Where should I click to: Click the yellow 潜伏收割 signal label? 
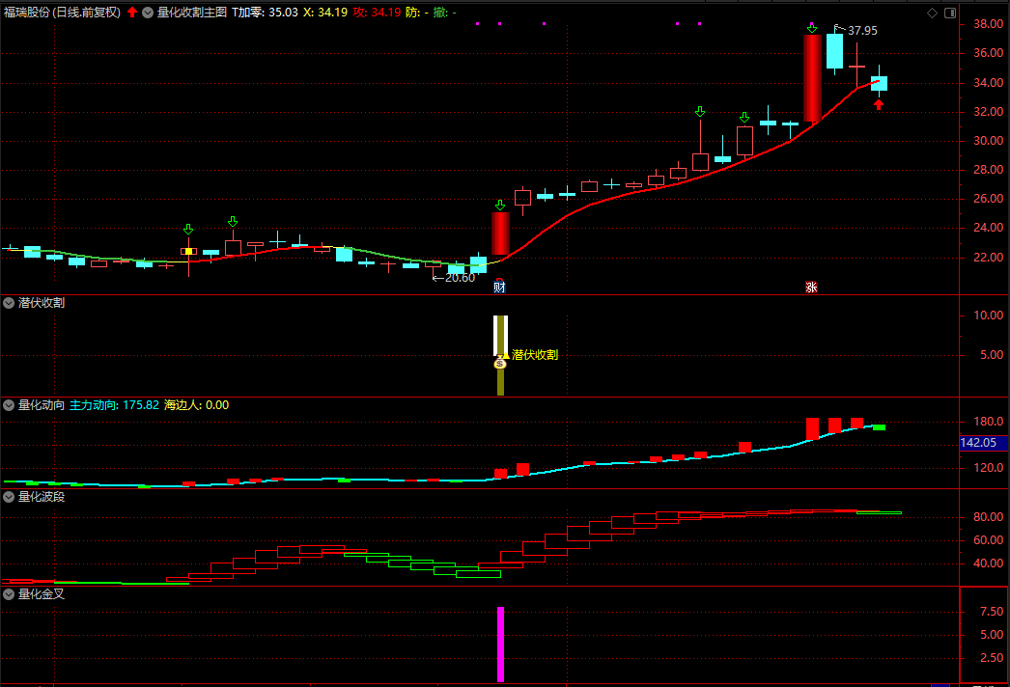535,355
